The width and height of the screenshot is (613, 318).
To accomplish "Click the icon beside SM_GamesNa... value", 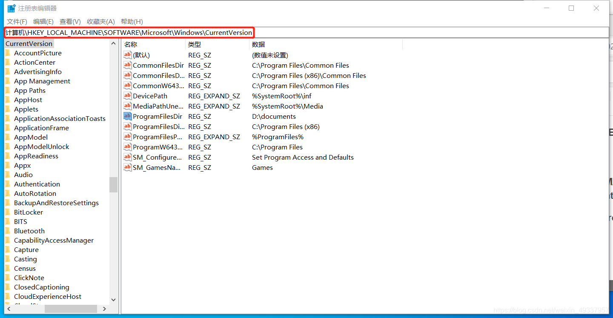I will pyautogui.click(x=127, y=167).
